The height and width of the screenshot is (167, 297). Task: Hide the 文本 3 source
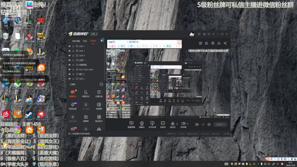pos(69,51)
